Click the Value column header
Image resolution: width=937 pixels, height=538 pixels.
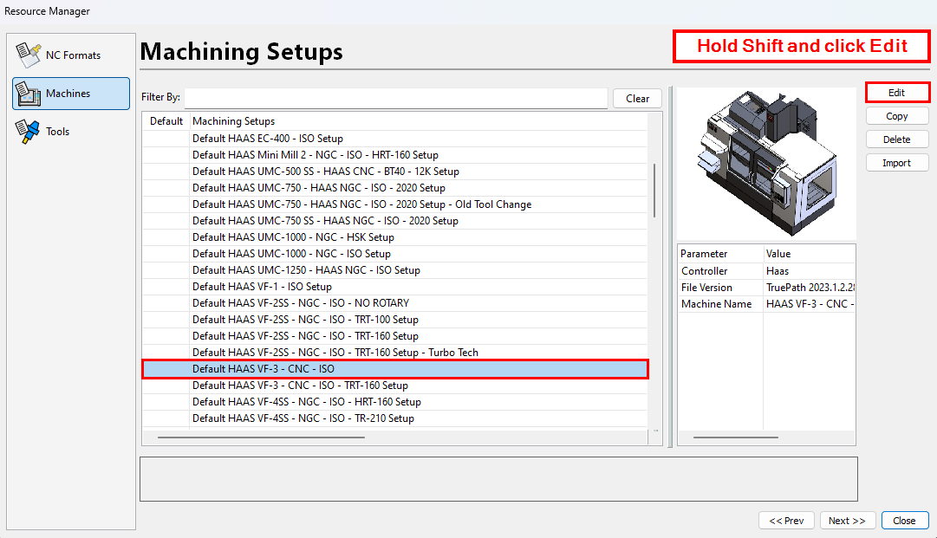click(x=810, y=254)
